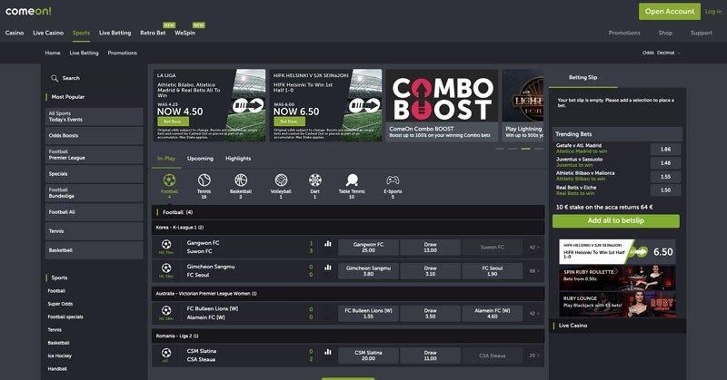Click the Log in link
Viewport: 727px width, 380px height.
tap(713, 12)
